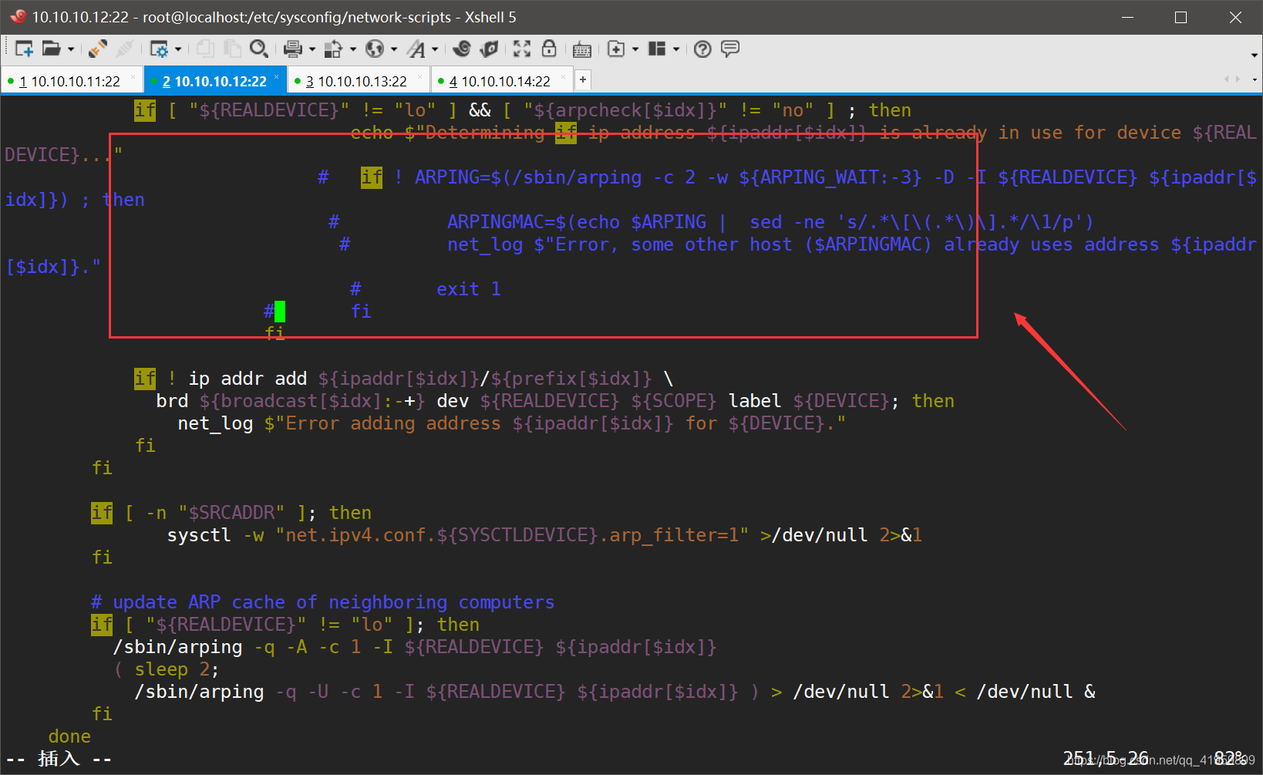This screenshot has width=1263, height=775.
Task: Switch to tab 1 10.10.10.11:22
Action: [x=69, y=81]
